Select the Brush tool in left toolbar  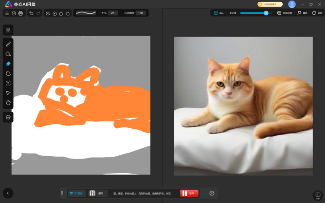[8, 44]
